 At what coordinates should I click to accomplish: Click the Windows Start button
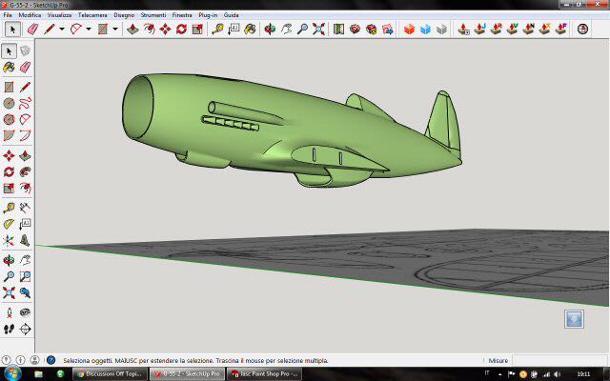[10, 374]
